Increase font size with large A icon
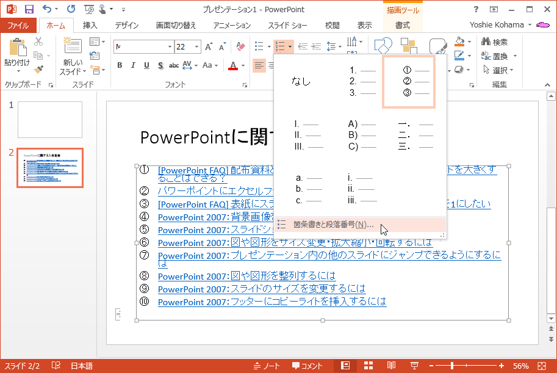Image resolution: width=557 pixels, height=373 pixels. click(209, 46)
